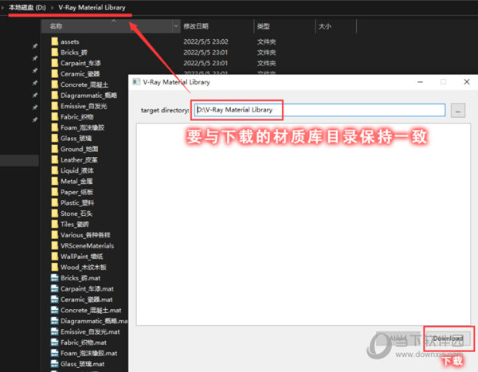This screenshot has width=478, height=372.
Task: Open the name column filter dropdown arrow
Action: click(x=175, y=26)
